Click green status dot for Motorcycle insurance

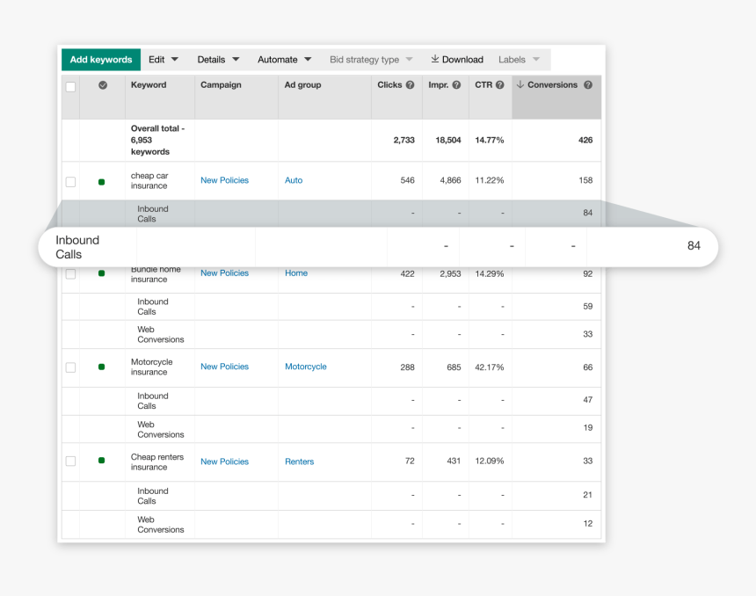click(101, 367)
